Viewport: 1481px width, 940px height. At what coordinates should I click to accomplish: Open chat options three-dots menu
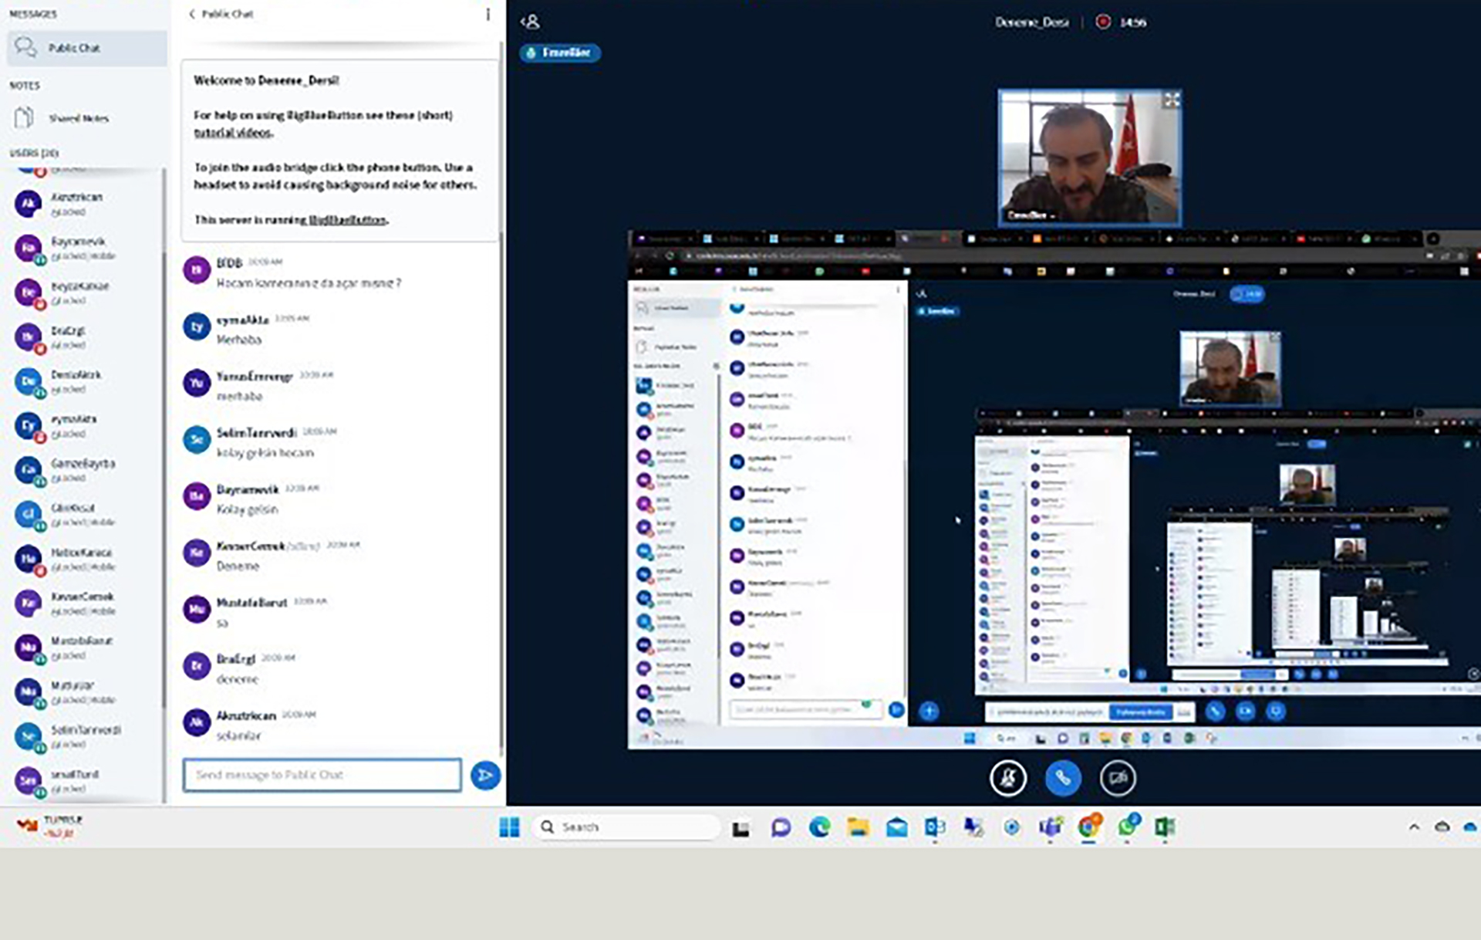tap(487, 14)
